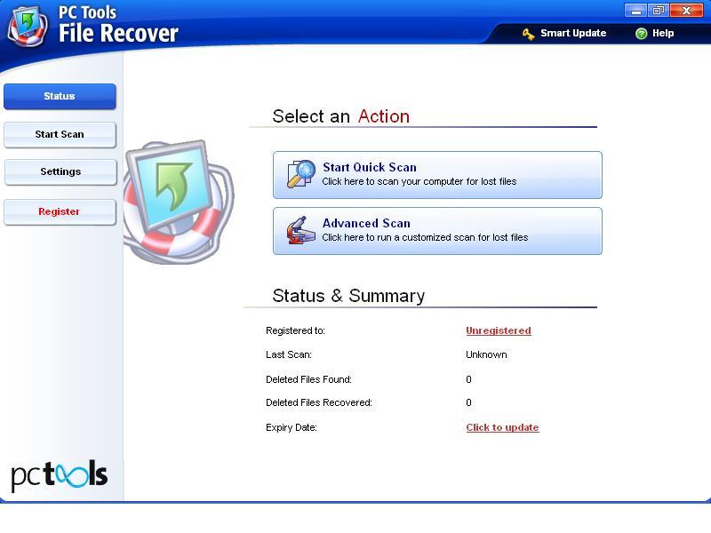Screen dimensions: 711x533
Task: Click the File Recover logo in header
Action: coord(27,25)
